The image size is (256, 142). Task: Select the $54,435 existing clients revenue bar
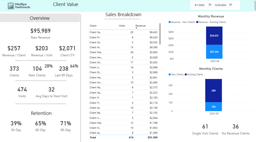click(214, 35)
